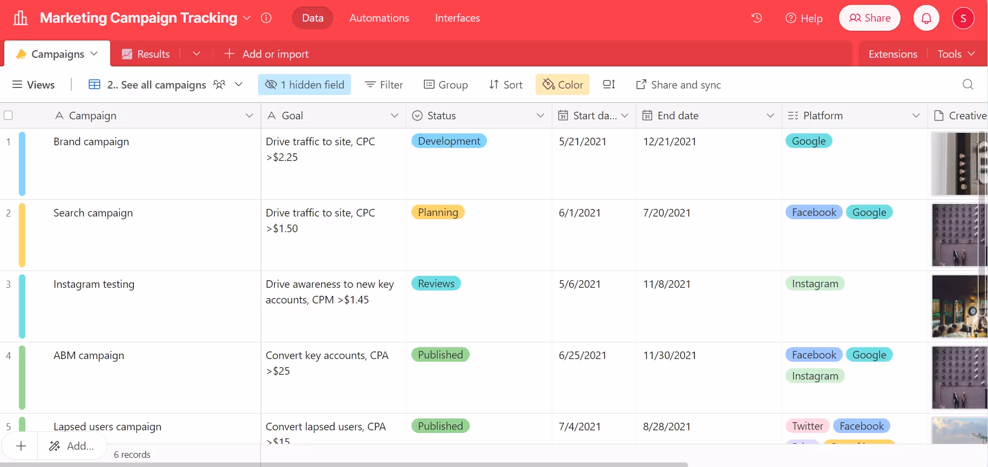Image resolution: width=988 pixels, height=467 pixels.
Task: Switch to the Results table tab
Action: coord(146,54)
